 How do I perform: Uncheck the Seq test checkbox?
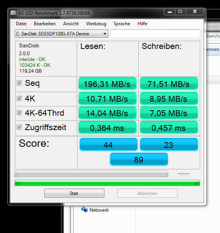click(19, 83)
